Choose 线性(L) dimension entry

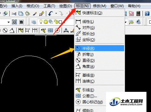click(x=99, y=22)
